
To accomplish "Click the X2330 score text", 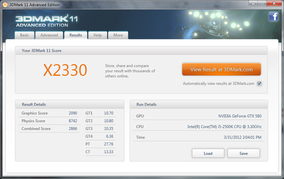I will tap(65, 70).
